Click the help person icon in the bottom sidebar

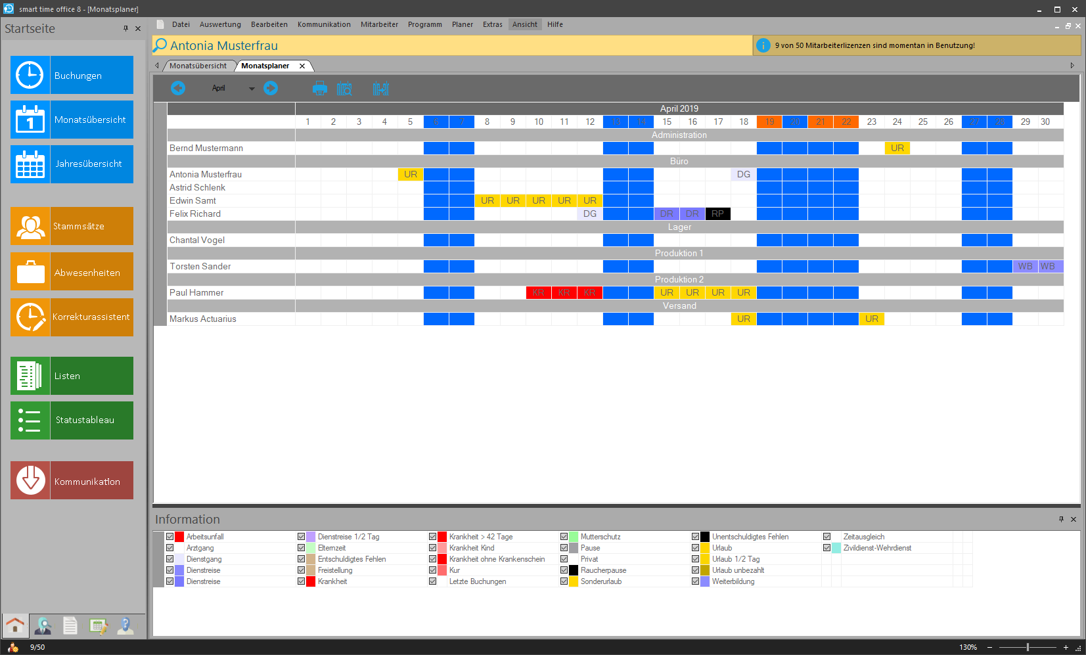click(x=125, y=626)
